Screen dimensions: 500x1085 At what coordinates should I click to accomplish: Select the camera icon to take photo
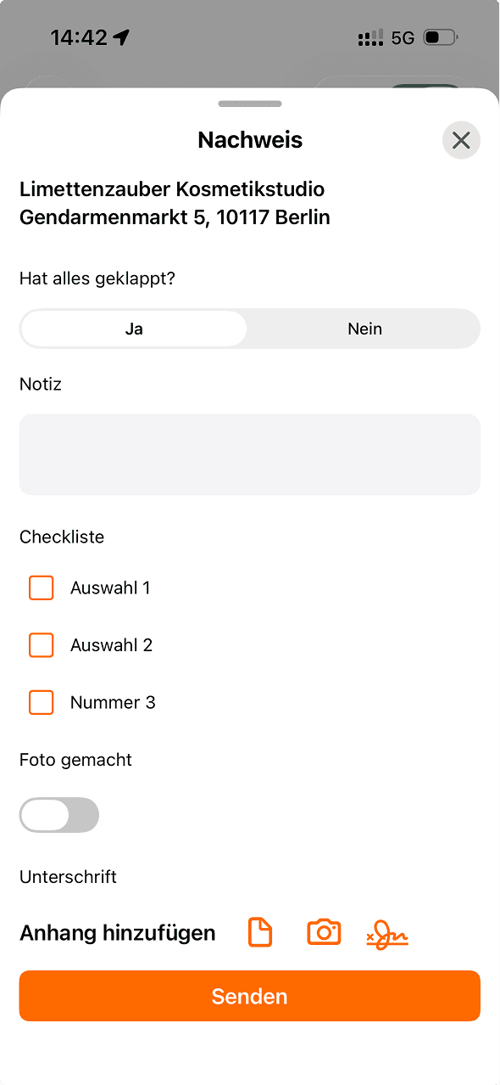pos(323,932)
